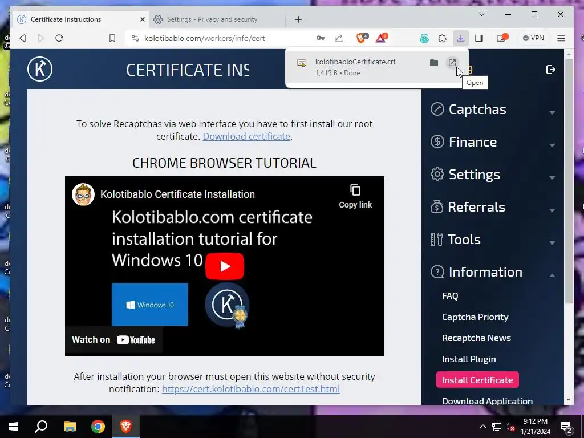
Task: Select Install Certificate menu item
Action: point(477,380)
